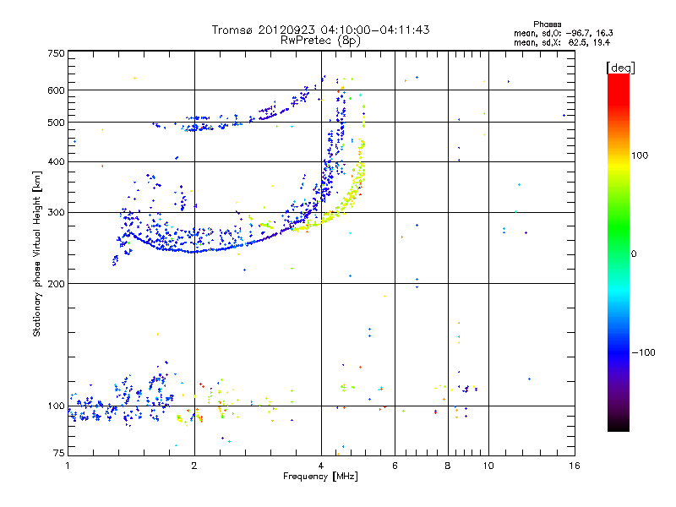The height and width of the screenshot is (507, 676).
Task: Click the colorbar tick label '100'
Action: pos(640,155)
